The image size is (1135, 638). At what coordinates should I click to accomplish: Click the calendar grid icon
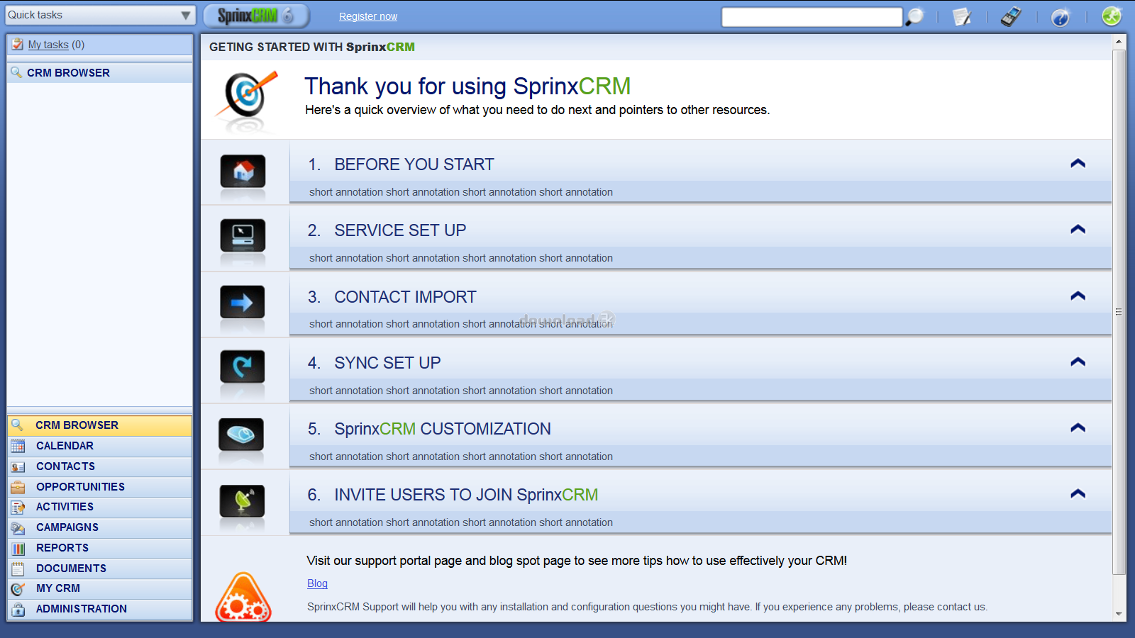click(x=18, y=446)
